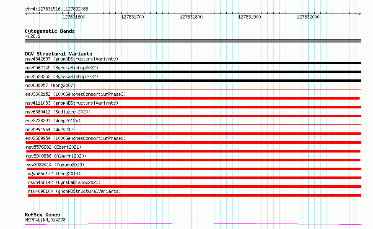The width and height of the screenshot is (373, 229).
Task: Click the red bar under esv3602152
Action: 204,98
